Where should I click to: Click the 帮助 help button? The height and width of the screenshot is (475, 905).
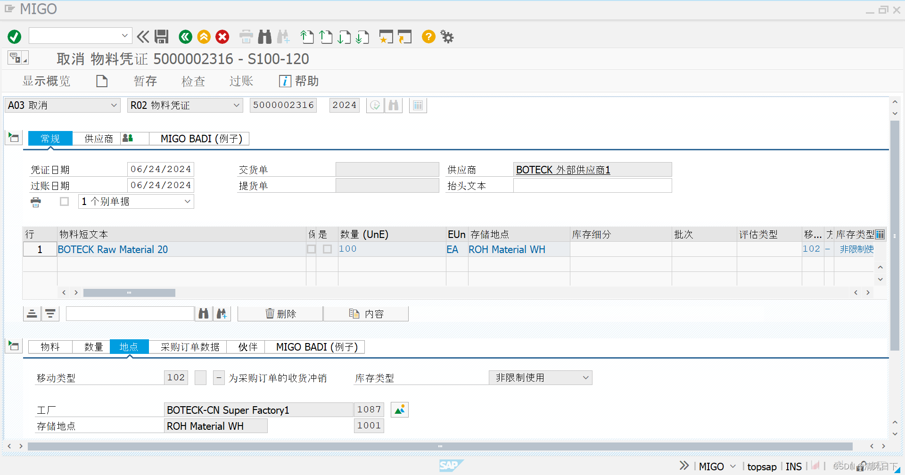coord(299,81)
